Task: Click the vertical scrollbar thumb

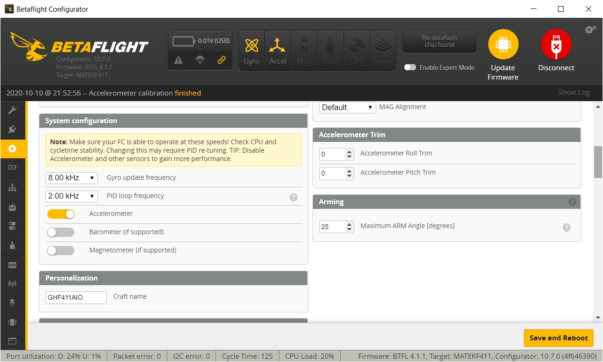Action: 598,162
